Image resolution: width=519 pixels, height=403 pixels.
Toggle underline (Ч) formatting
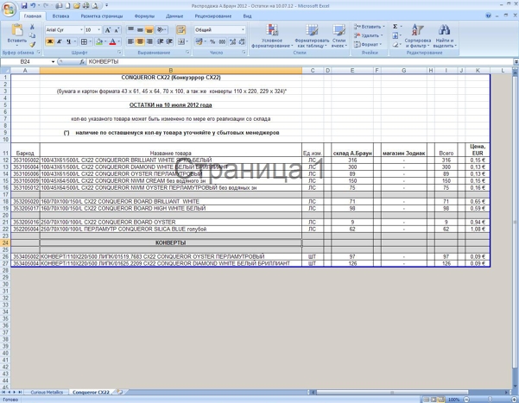[68, 41]
